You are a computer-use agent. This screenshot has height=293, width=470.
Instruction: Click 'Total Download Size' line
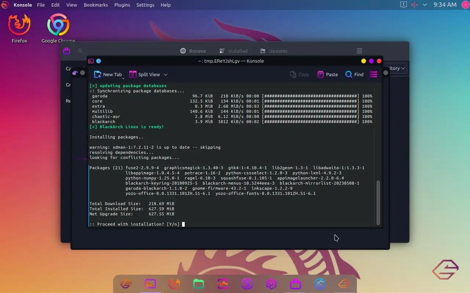coord(132,204)
